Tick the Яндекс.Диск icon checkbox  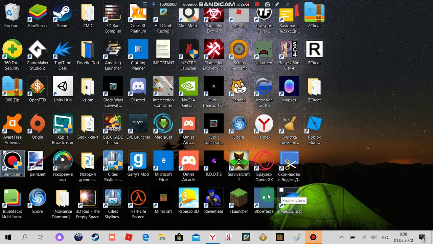(x=281, y=190)
